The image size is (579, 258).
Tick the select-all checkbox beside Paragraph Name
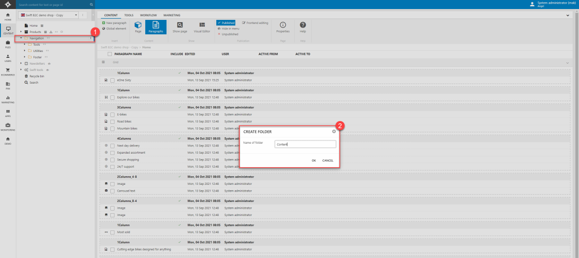point(109,54)
